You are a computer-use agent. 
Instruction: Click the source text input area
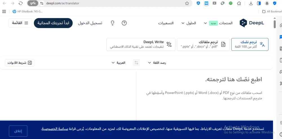tap(204, 95)
